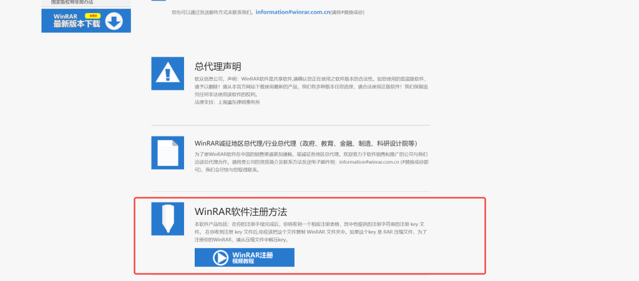The width and height of the screenshot is (639, 281).
Task: Click the 总代理声明 heading
Action: pos(218,66)
